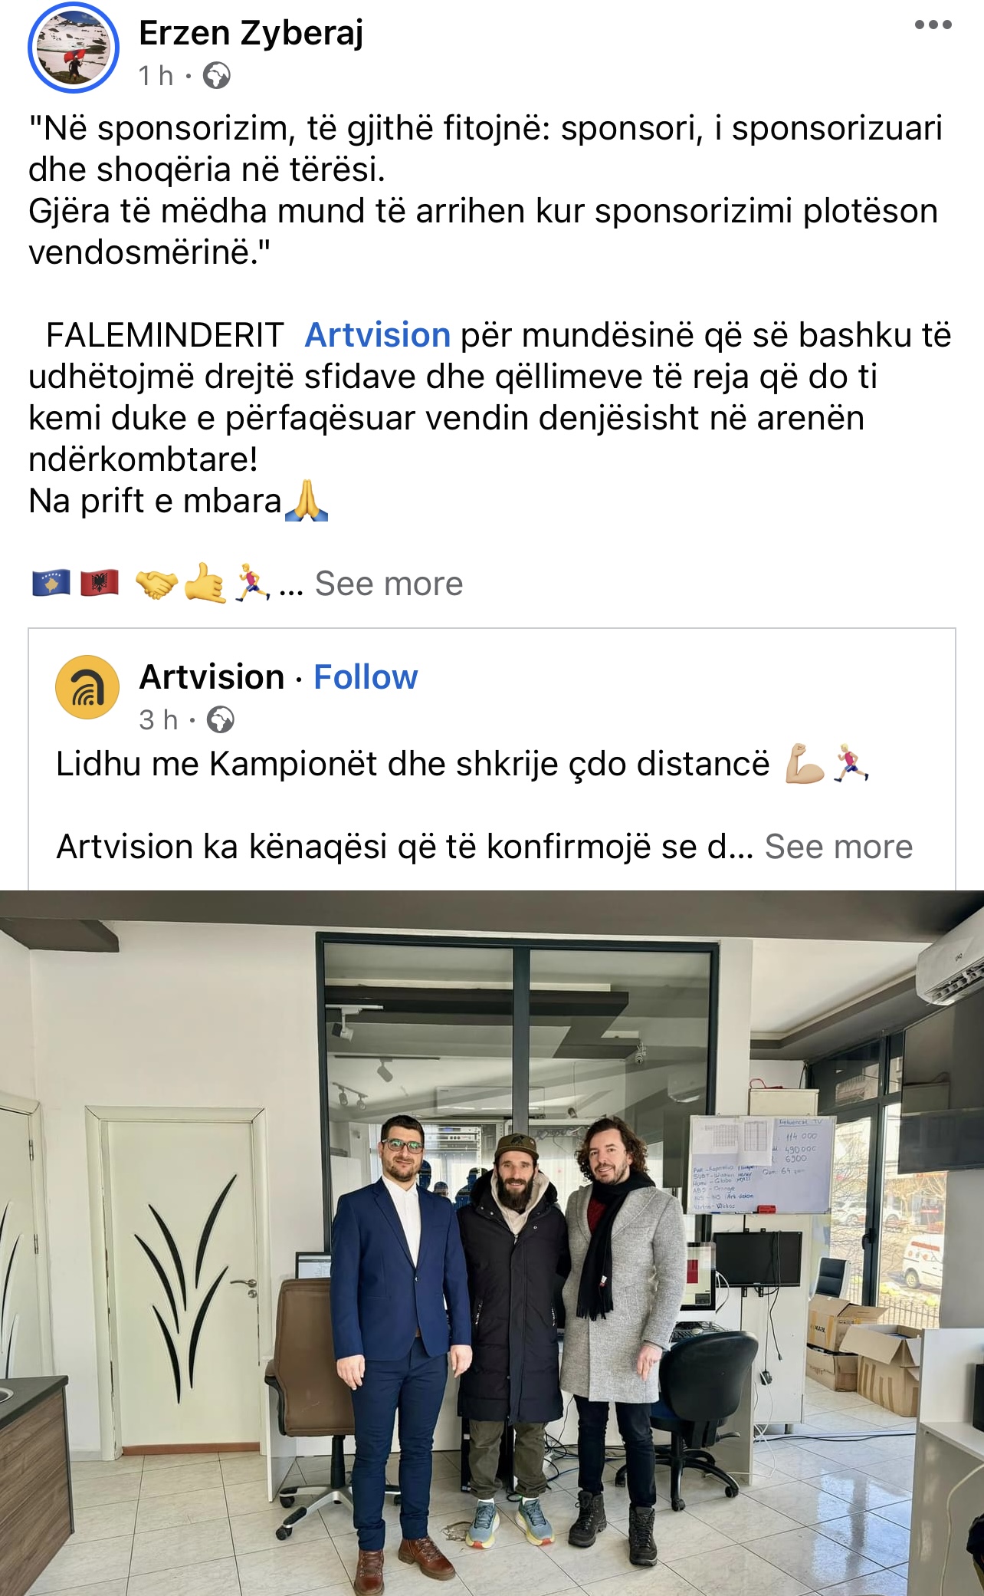984x1596 pixels.
Task: Tap the flexed bicep emoji in Artvision post
Action: coord(805,763)
